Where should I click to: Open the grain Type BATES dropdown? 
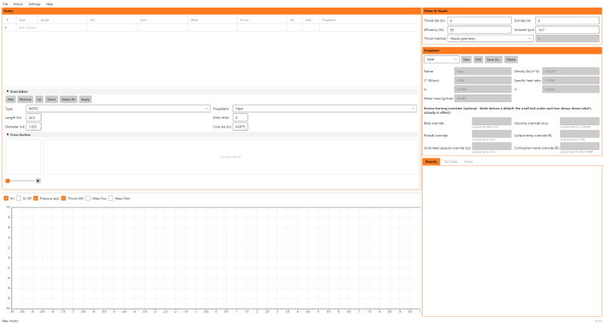118,109
